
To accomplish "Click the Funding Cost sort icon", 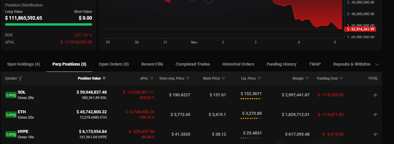I will [341, 78].
